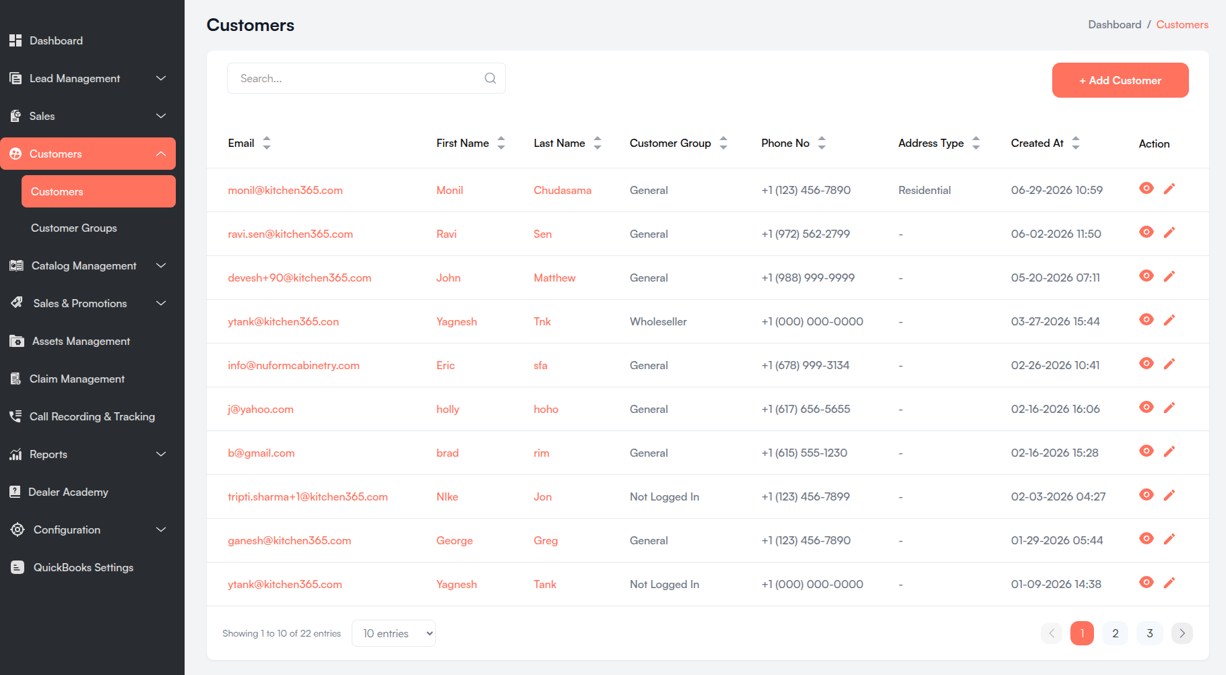The image size is (1226, 675).
Task: Open Customers submenu item
Action: coord(98,191)
